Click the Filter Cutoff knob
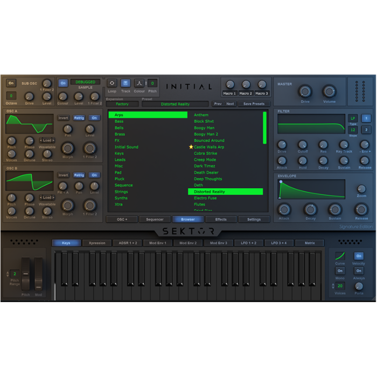 [302, 144]
